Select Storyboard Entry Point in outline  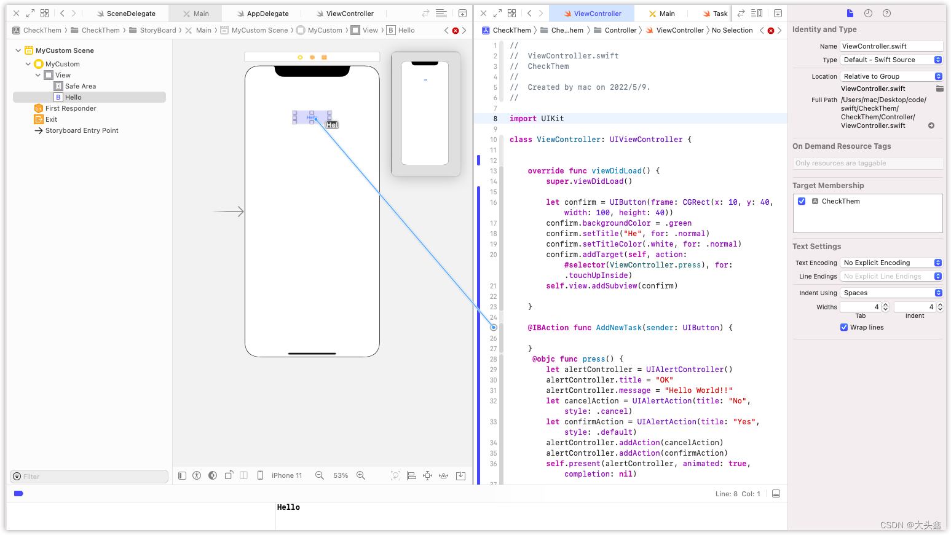click(x=82, y=130)
